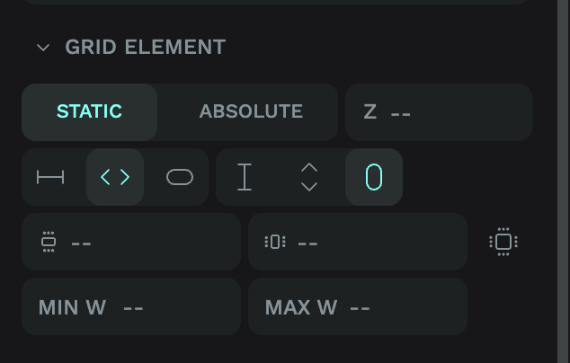The image size is (570, 363).
Task: Click the horizontal margin value dashes
Action: pos(308,243)
